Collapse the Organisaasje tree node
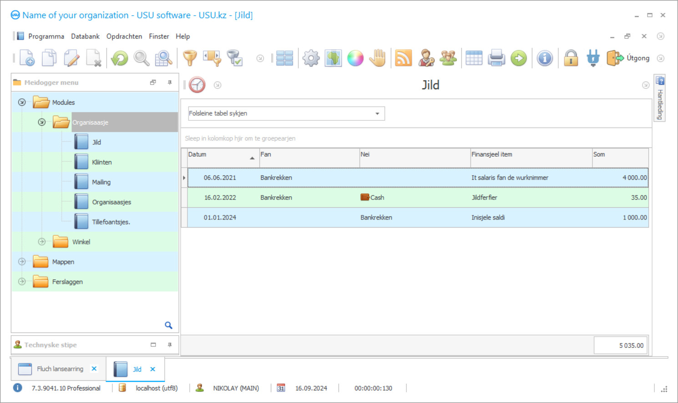Image resolution: width=678 pixels, height=403 pixels. [x=42, y=122]
